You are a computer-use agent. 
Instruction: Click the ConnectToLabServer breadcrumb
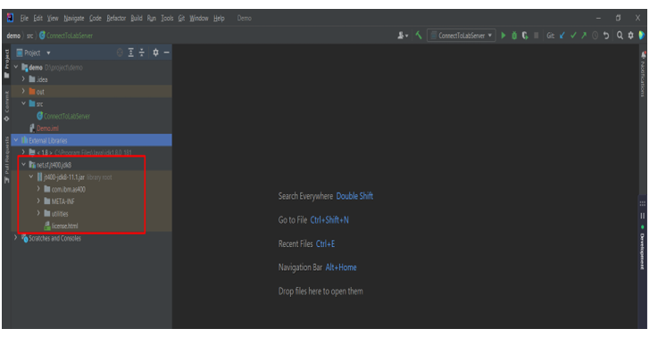tap(66, 36)
